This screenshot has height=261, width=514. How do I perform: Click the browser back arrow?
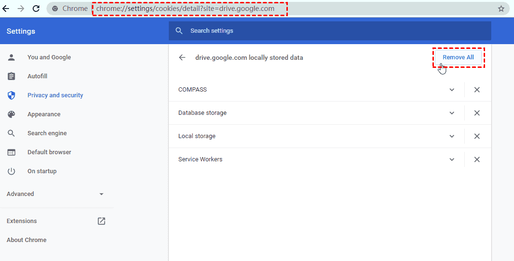[6, 9]
